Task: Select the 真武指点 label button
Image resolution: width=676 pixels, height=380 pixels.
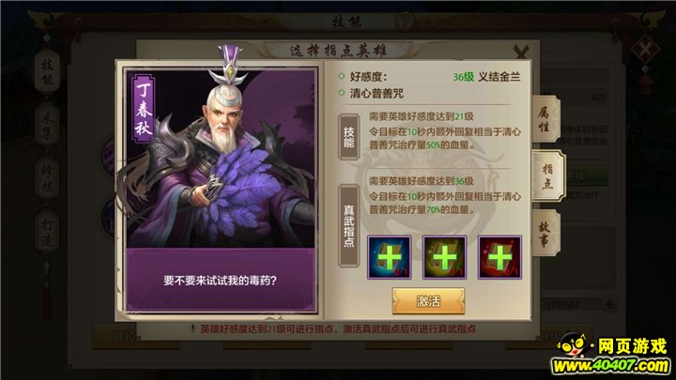Action: click(348, 226)
